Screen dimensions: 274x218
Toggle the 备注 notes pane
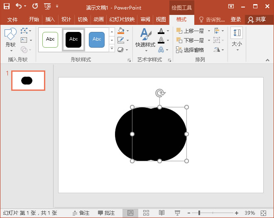81,213
